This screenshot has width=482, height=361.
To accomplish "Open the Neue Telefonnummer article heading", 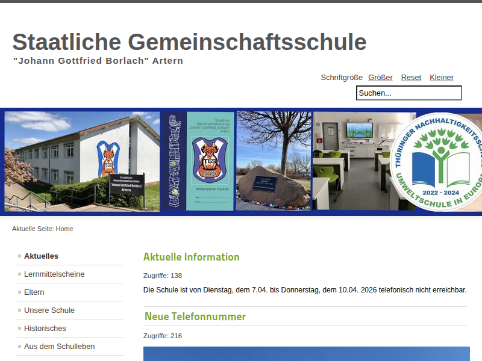I will click(x=195, y=316).
